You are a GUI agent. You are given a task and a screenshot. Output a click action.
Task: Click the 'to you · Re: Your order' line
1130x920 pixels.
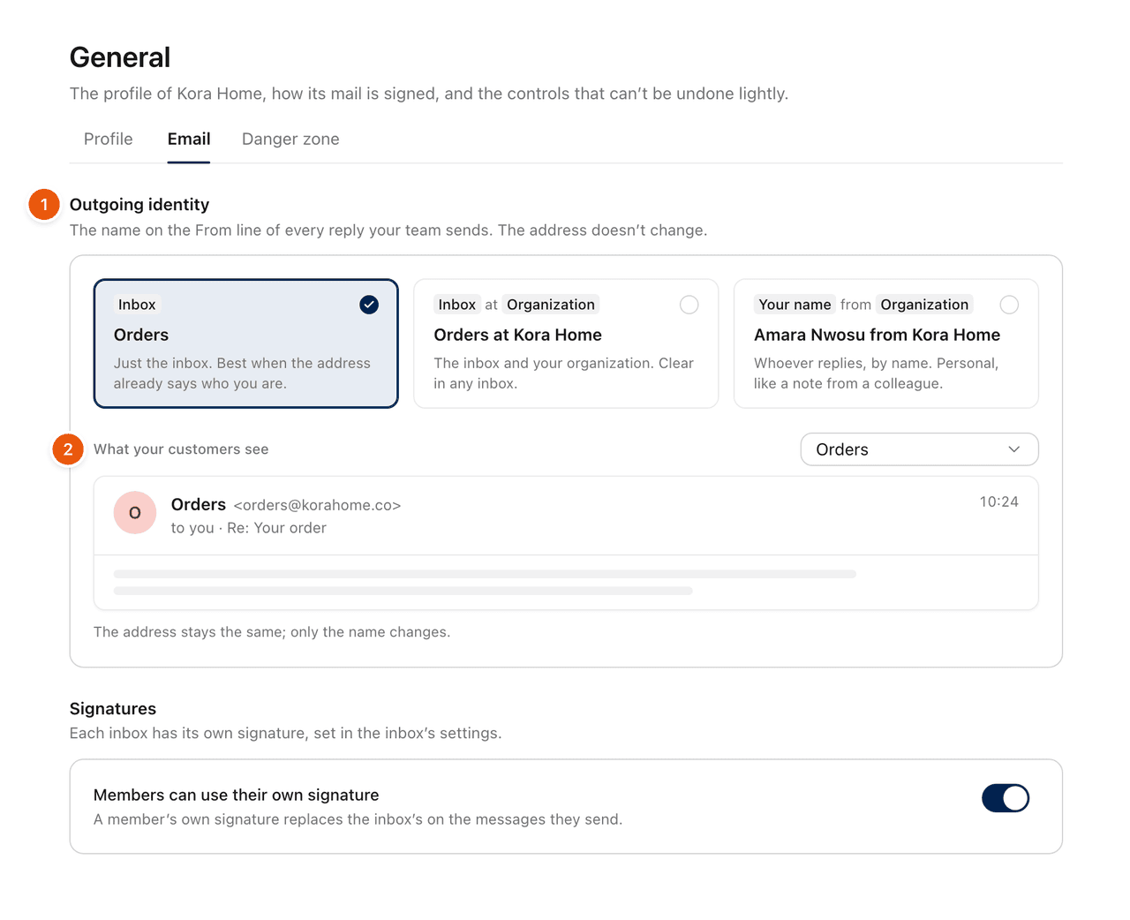tap(249, 528)
